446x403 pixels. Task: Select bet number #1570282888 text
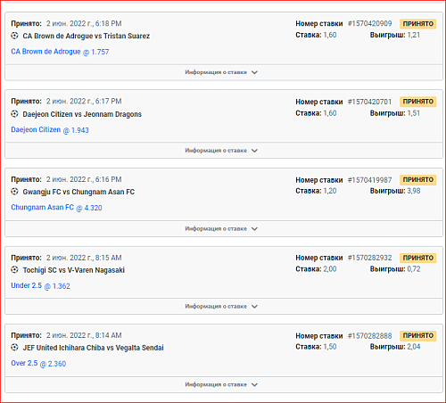coord(370,336)
